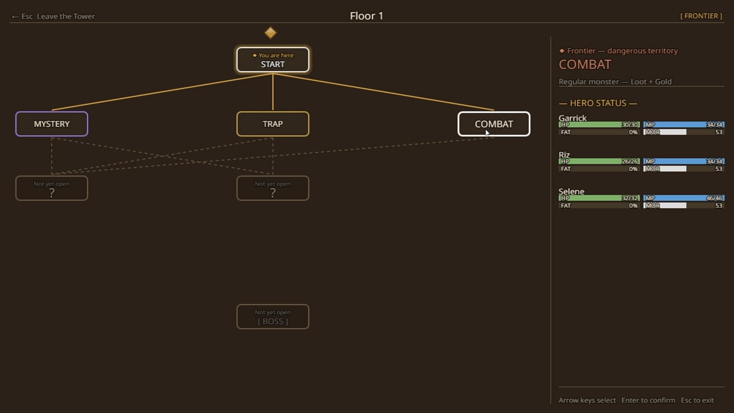734x413 pixels.
Task: Click 'Enter to confirm' hint
Action: click(x=648, y=400)
